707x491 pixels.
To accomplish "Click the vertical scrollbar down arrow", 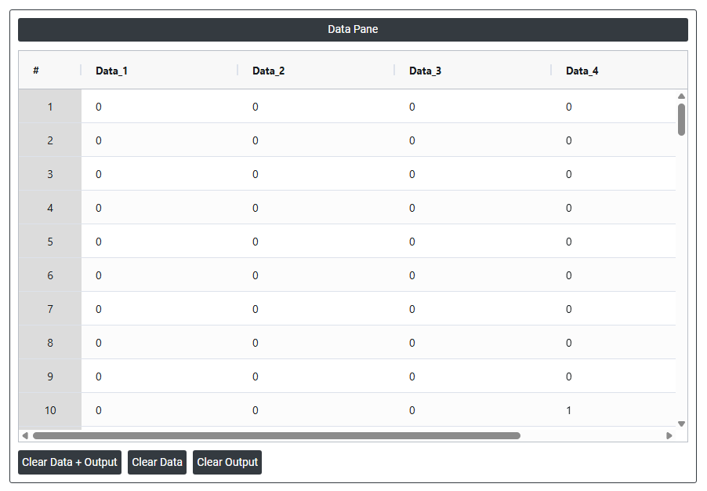I will (681, 424).
